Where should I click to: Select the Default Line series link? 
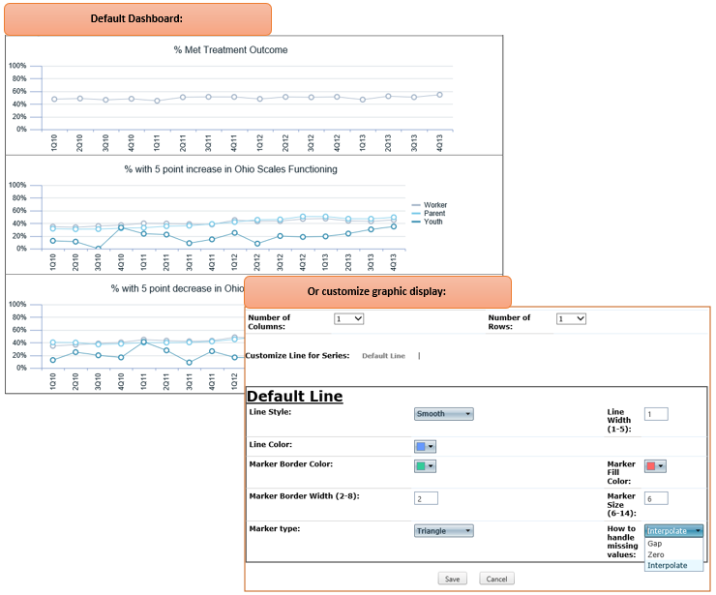coord(383,356)
